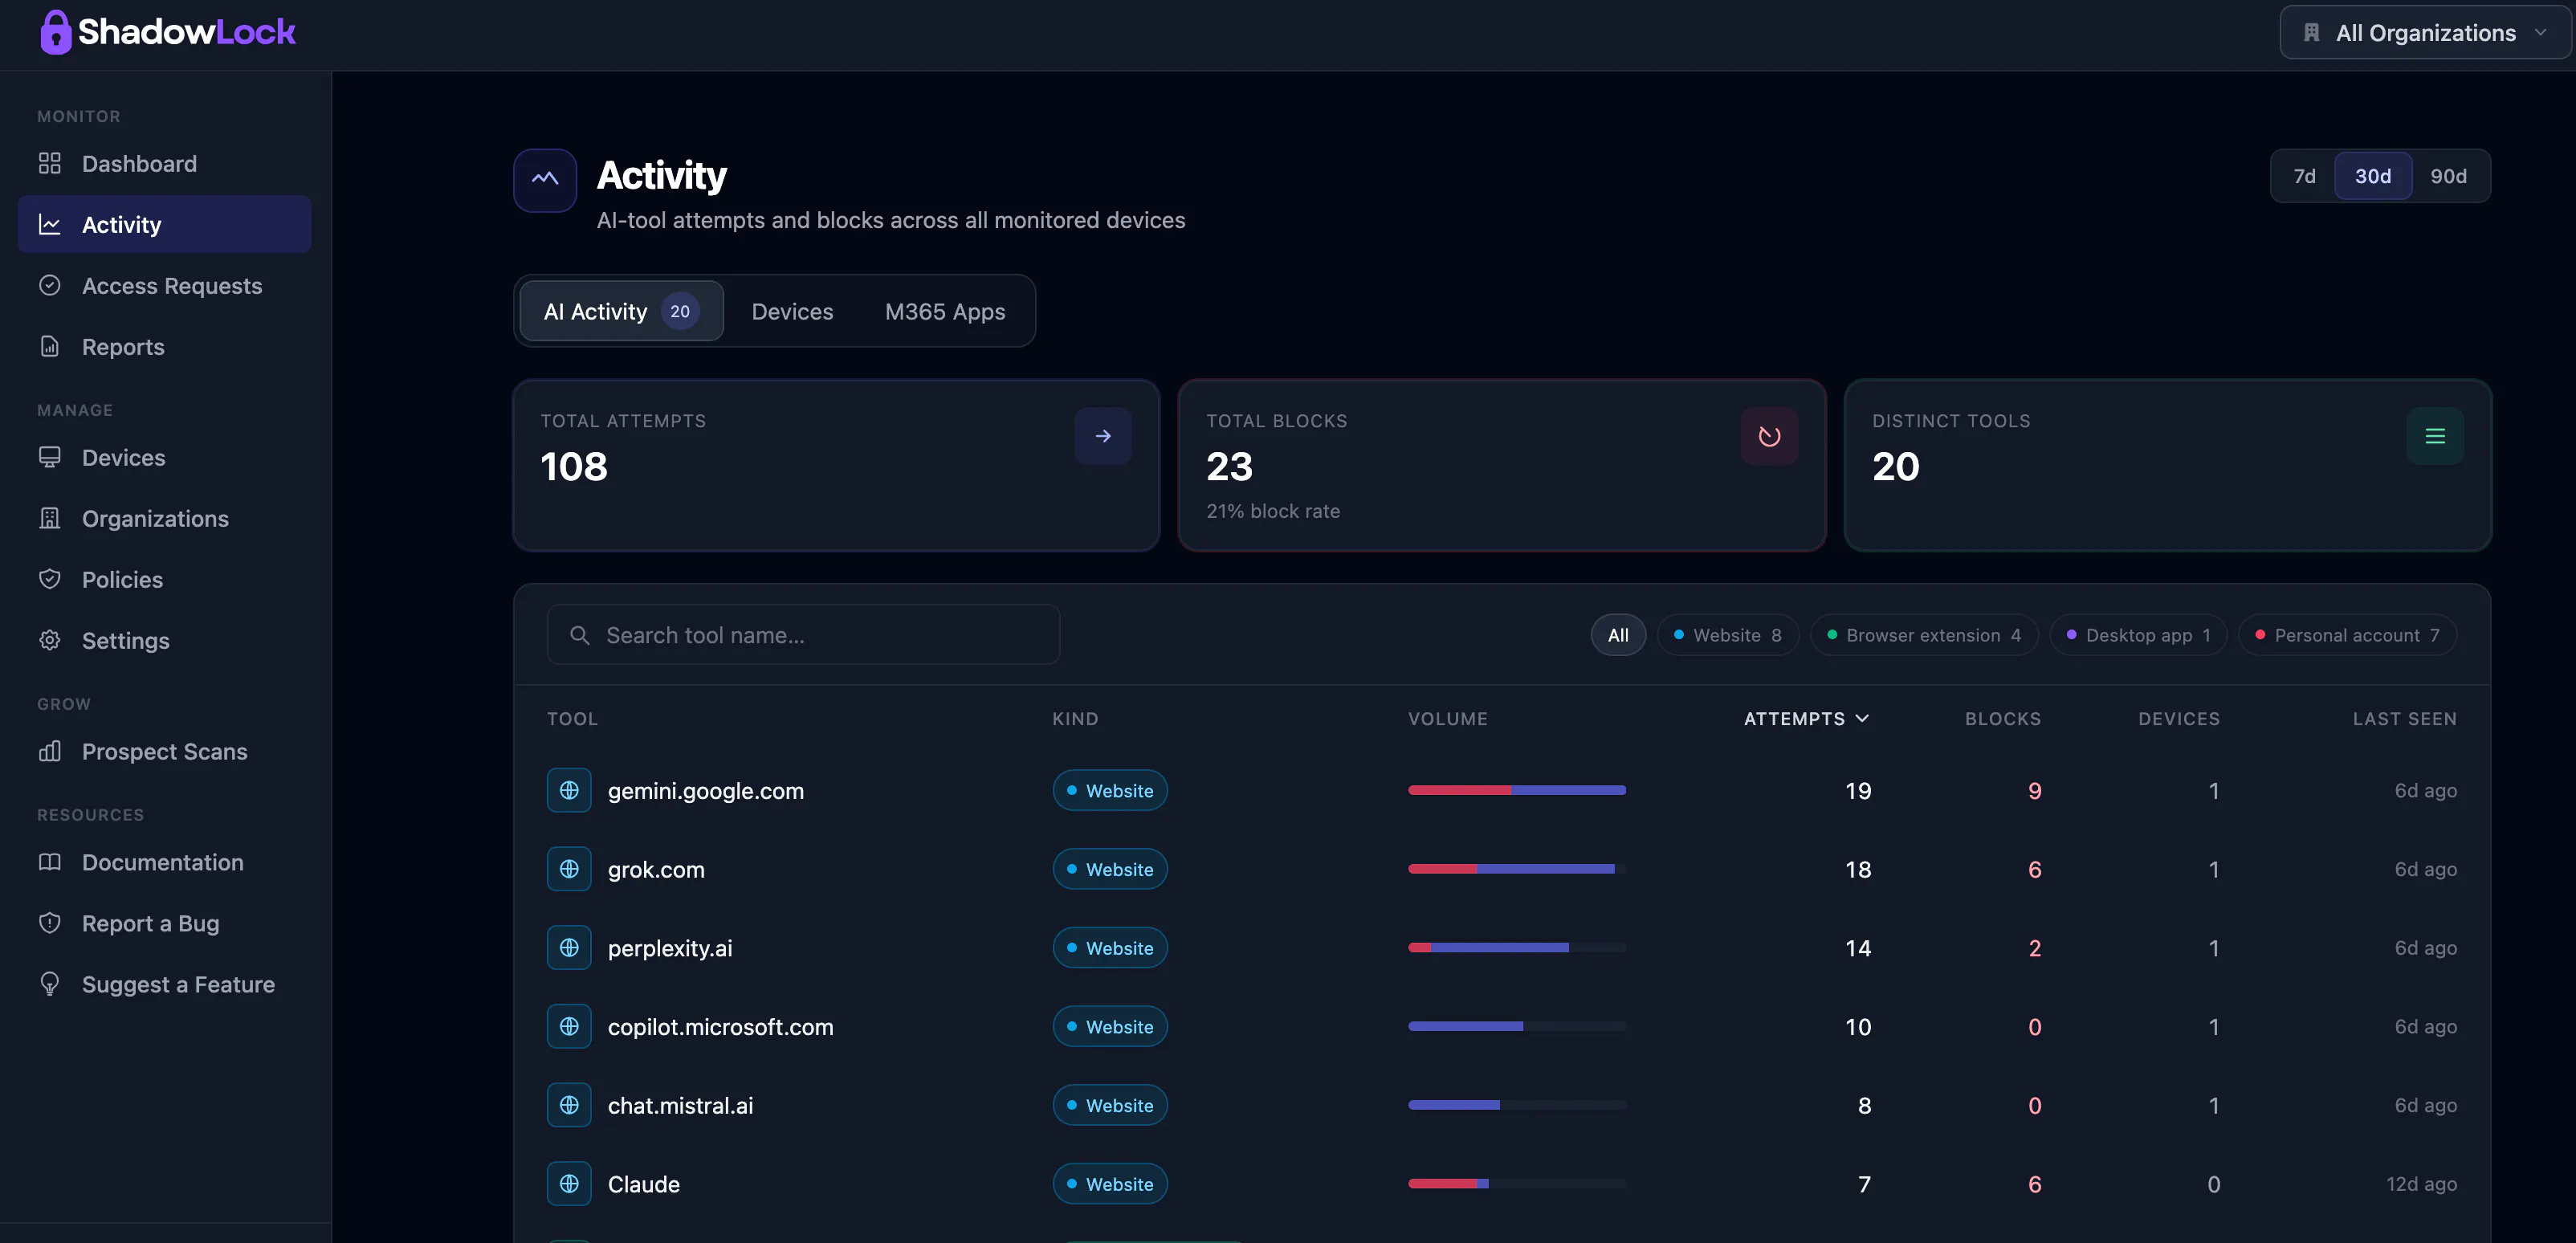The width and height of the screenshot is (2576, 1243).
Task: Select the 30d time range
Action: [x=2373, y=176]
